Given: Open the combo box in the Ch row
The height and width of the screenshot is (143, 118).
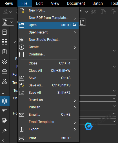Looking at the screenshot, I should coord(98,99).
